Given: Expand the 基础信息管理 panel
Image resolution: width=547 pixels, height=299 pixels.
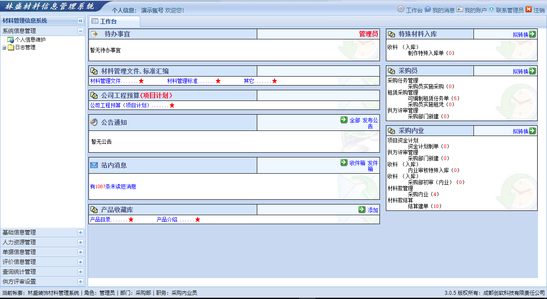Looking at the screenshot, I should point(80,232).
